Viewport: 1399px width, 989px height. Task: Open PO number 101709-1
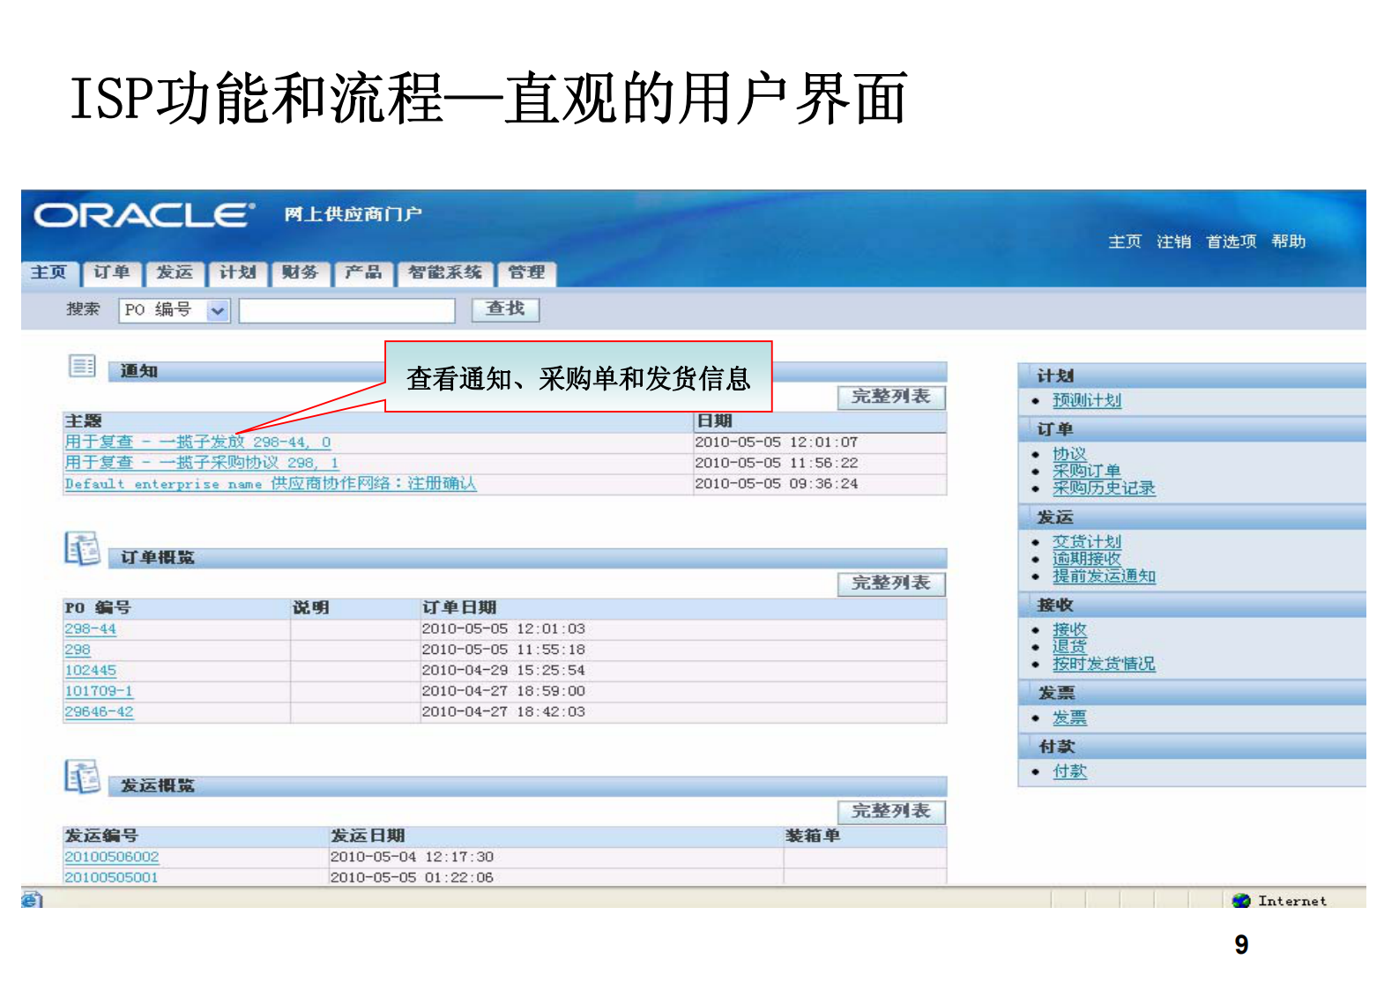pos(99,691)
